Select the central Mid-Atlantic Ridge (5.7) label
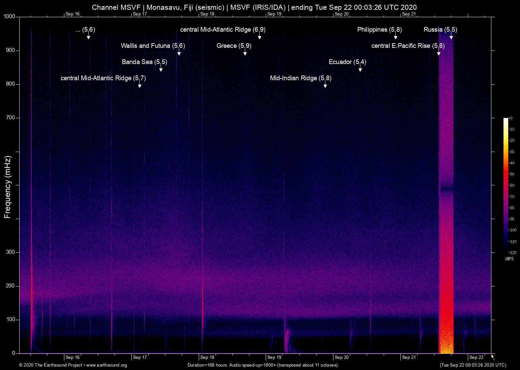520x370 pixels. pyautogui.click(x=103, y=78)
